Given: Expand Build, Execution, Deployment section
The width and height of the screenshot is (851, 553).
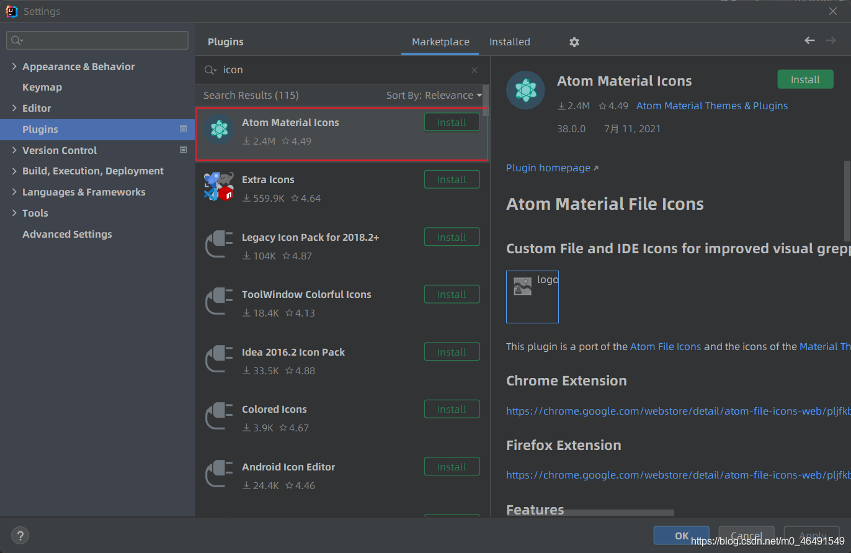Looking at the screenshot, I should coord(14,171).
